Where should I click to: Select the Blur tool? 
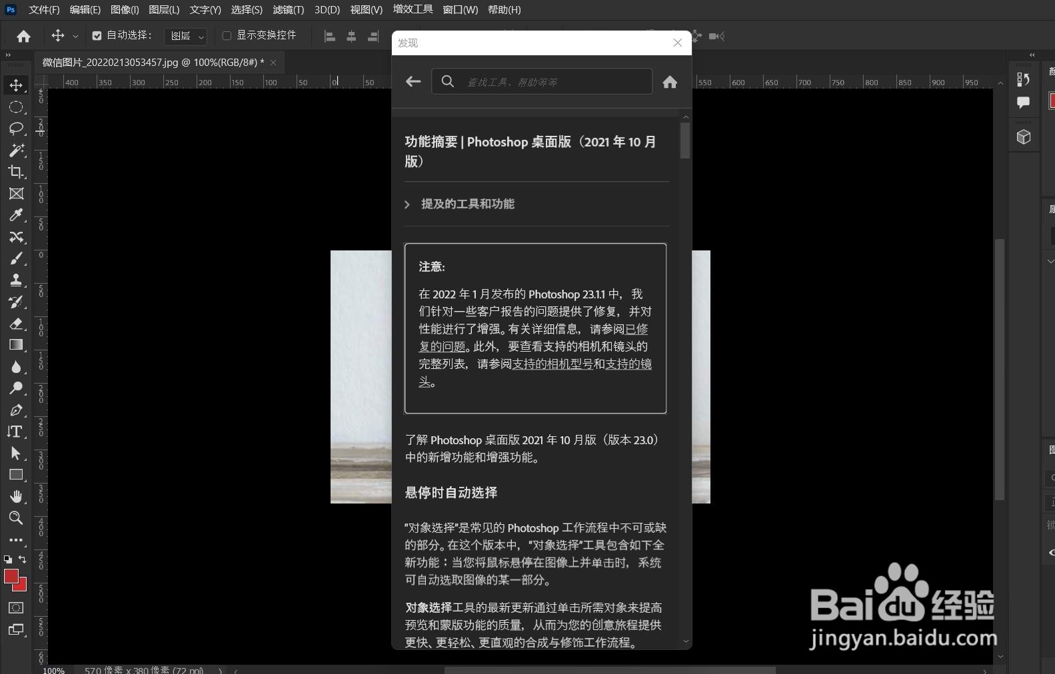[16, 367]
